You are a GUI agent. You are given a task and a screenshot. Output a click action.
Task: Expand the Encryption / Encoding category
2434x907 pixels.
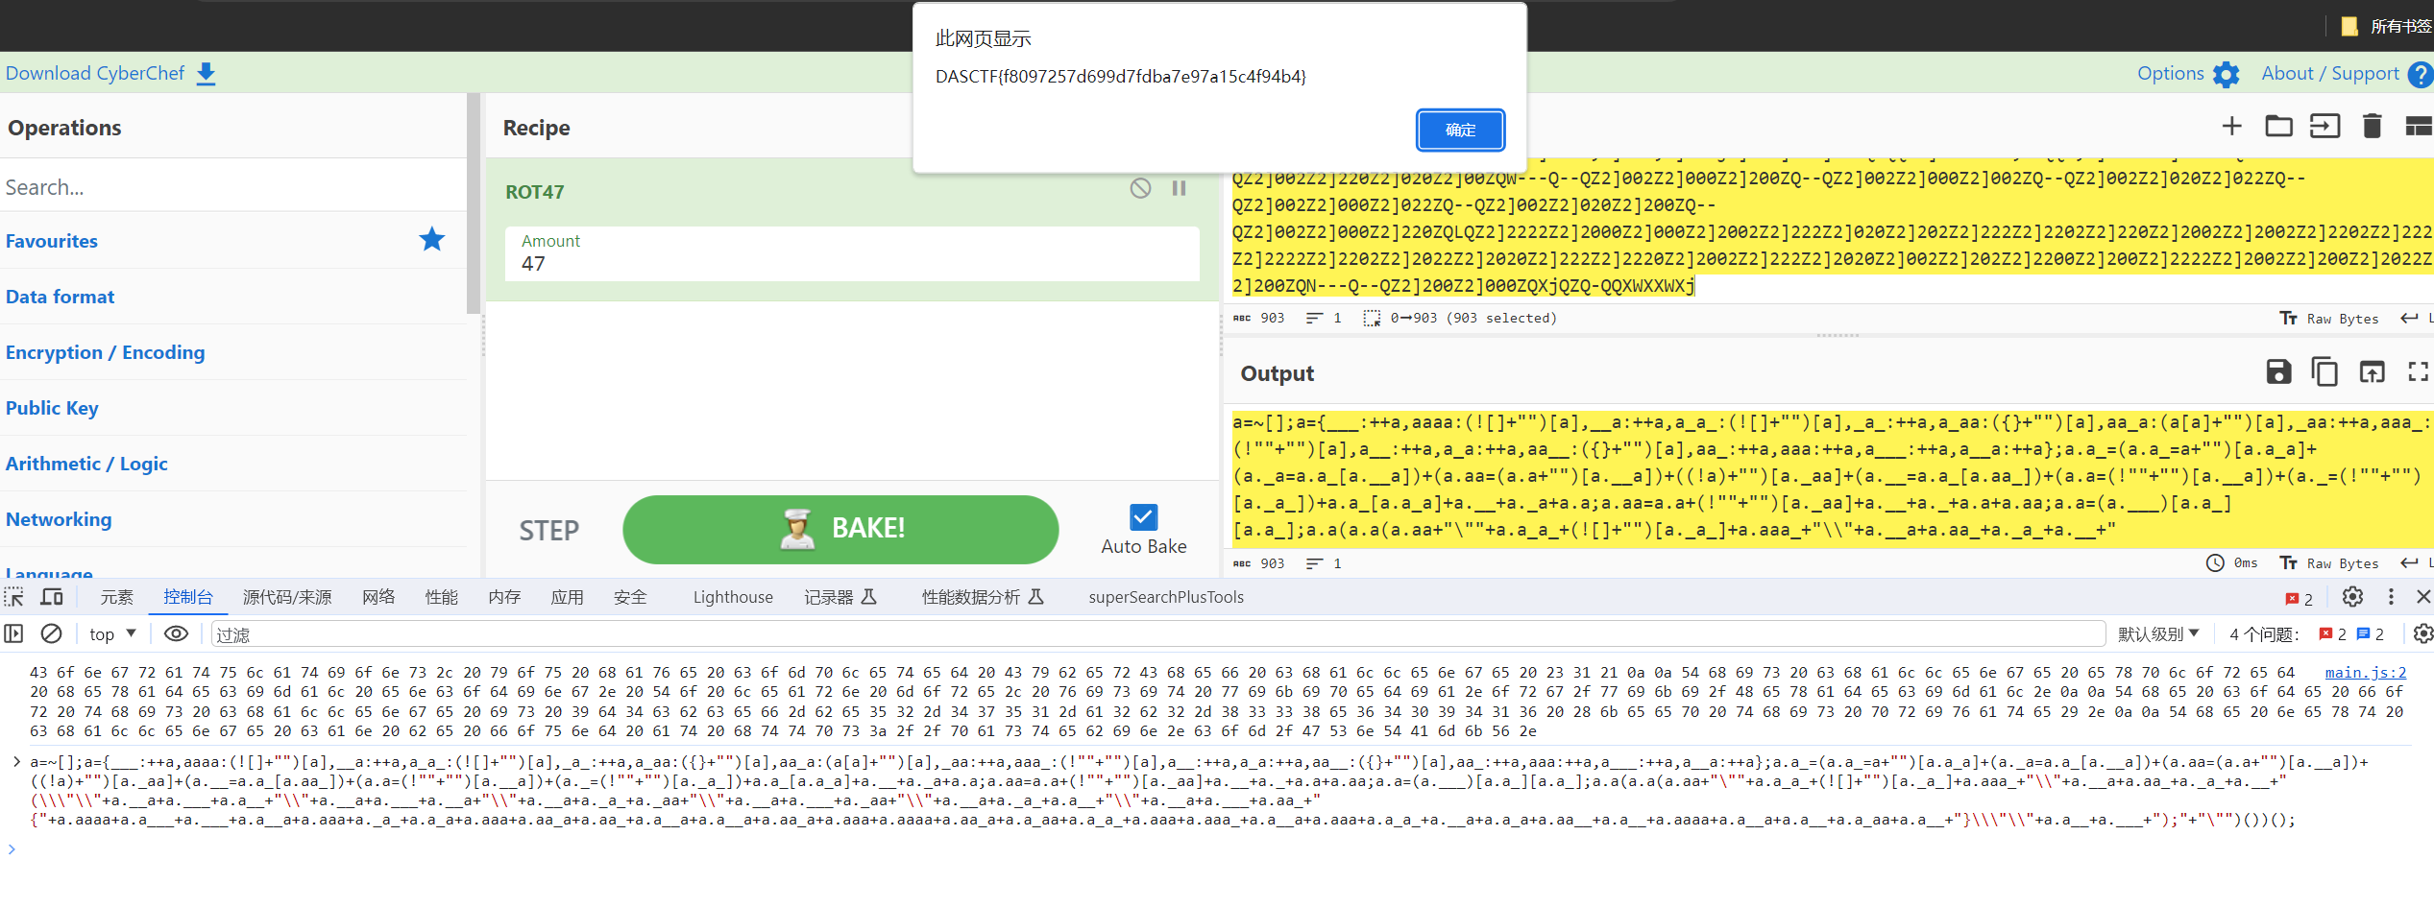pyautogui.click(x=233, y=352)
